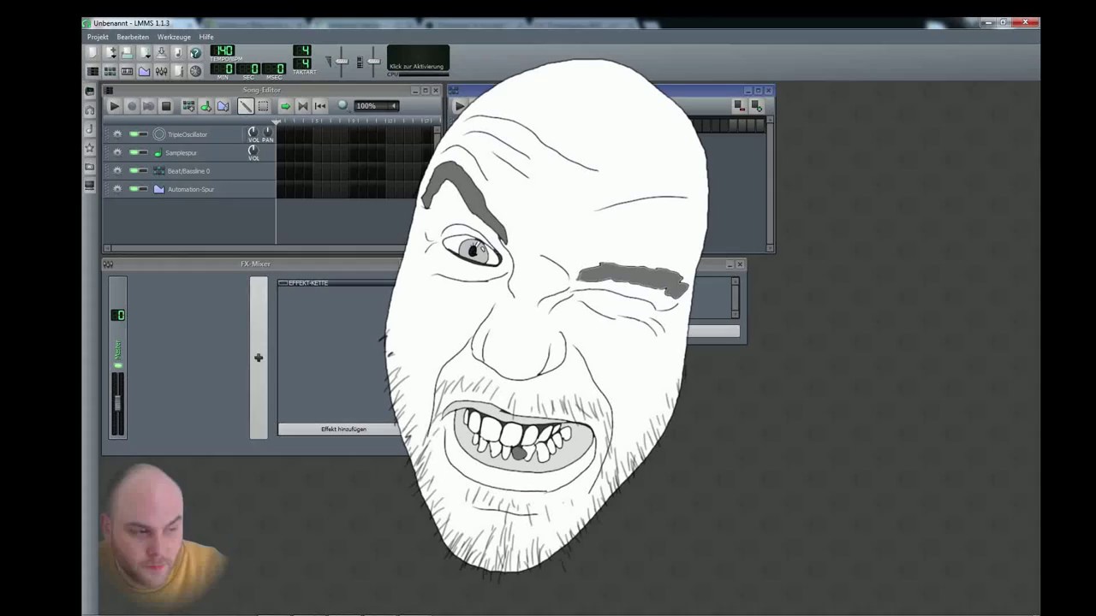Open the My Samples note sidebar tab
Screen dimensions: 1096x616
pos(89,128)
